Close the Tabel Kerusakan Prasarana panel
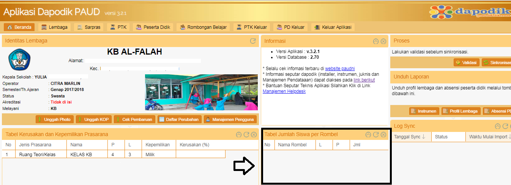 point(254,135)
